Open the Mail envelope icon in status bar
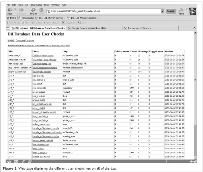This screenshot has width=203, height=172. (x=16, y=162)
